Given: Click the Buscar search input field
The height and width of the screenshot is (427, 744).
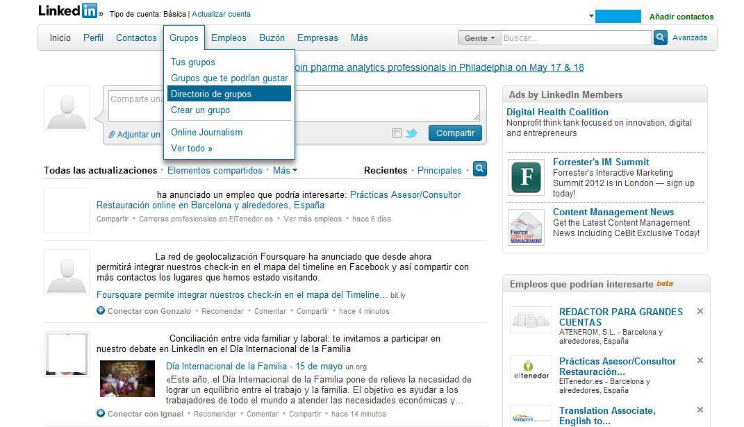Looking at the screenshot, I should pyautogui.click(x=575, y=38).
